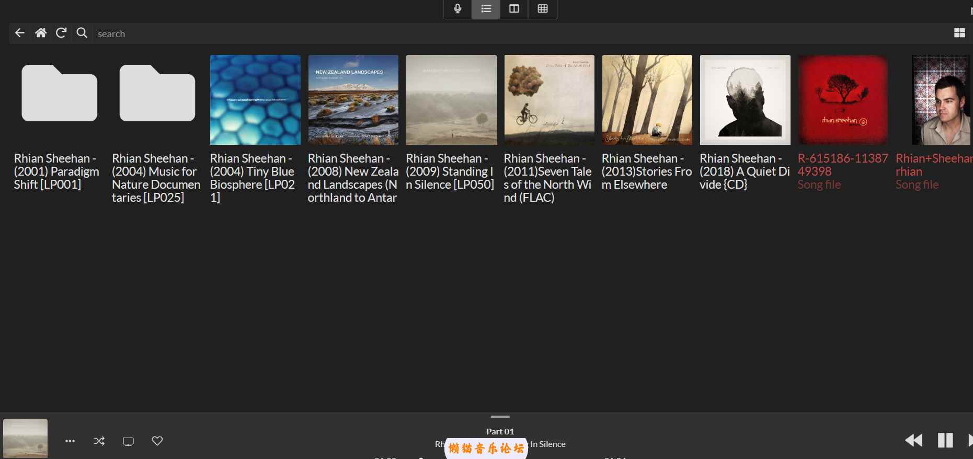Click the back arrow icon
973x459 pixels.
(x=20, y=33)
